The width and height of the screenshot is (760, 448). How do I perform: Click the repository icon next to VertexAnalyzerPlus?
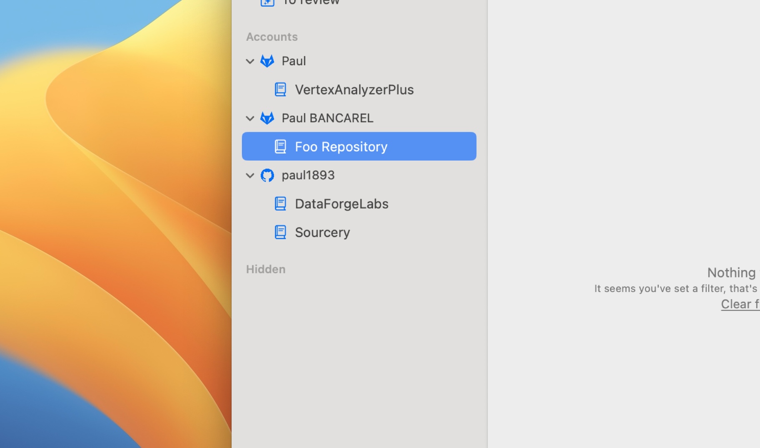[x=280, y=89]
